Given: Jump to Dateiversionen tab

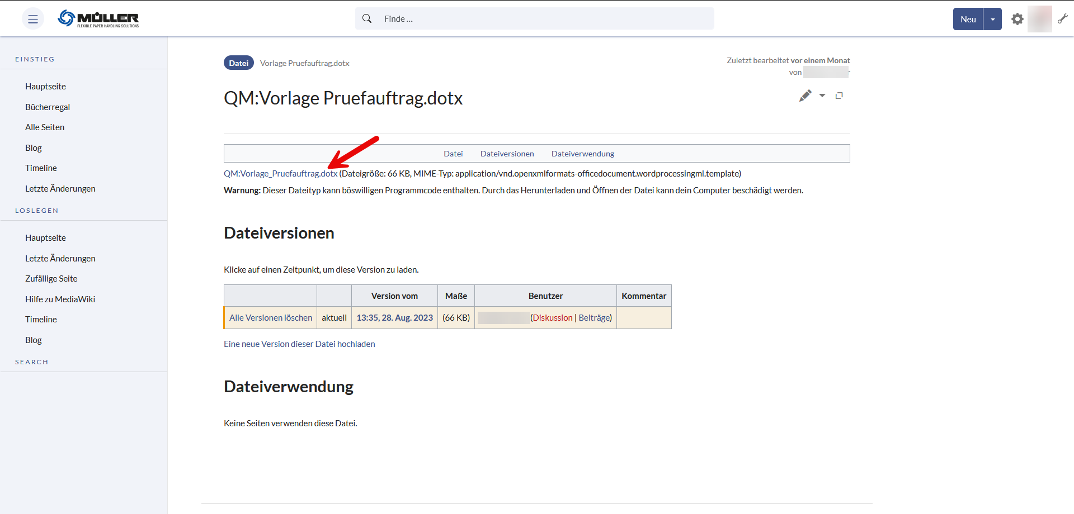Looking at the screenshot, I should 507,154.
